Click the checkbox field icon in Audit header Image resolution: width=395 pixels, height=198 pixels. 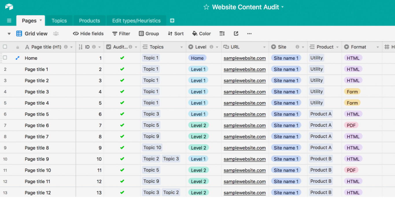(x=109, y=47)
